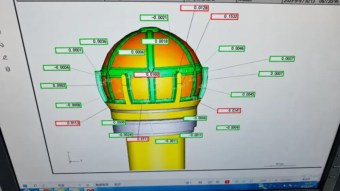Click the pen annotation tool in left sidebar
The image size is (340, 191).
(x=5, y=57)
